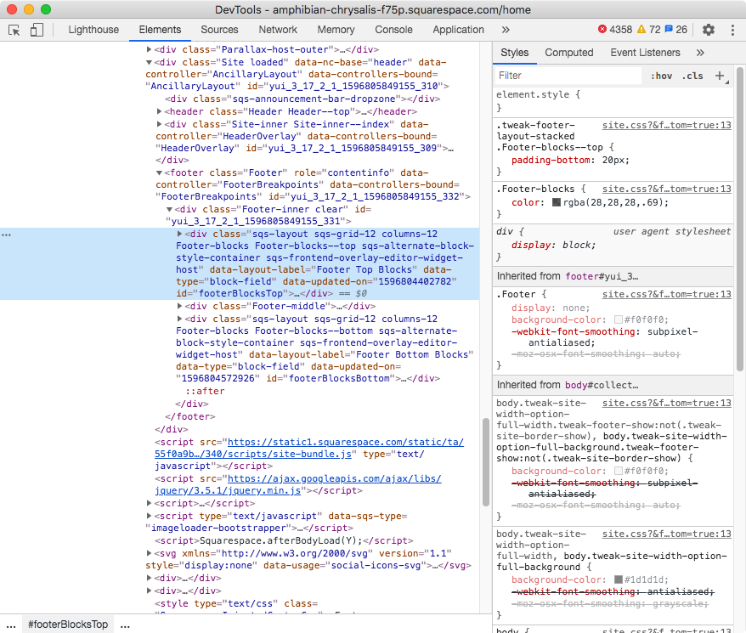Open the Network tab
Image resolution: width=746 pixels, height=633 pixels.
[278, 30]
